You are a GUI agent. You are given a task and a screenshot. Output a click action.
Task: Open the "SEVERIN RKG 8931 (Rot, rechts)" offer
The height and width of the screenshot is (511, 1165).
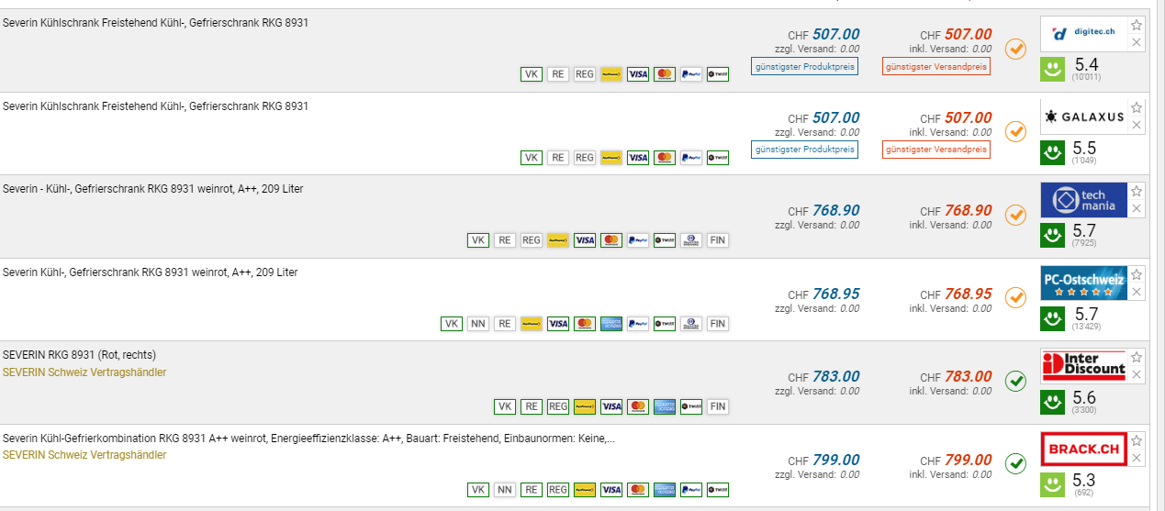point(79,355)
